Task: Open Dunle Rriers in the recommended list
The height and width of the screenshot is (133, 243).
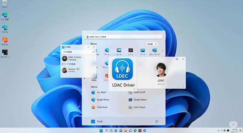Action: pos(100,100)
